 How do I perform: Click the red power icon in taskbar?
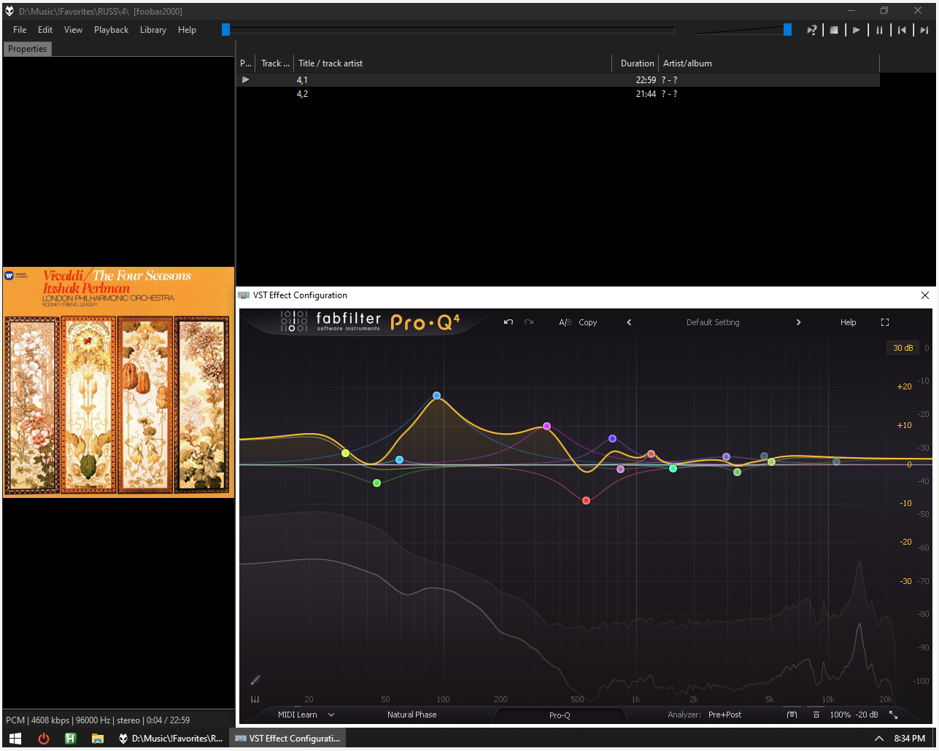click(44, 739)
